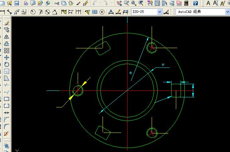Cut selection with the scissors icon
Viewport: 230px width, 152px height.
[x=56, y=3]
